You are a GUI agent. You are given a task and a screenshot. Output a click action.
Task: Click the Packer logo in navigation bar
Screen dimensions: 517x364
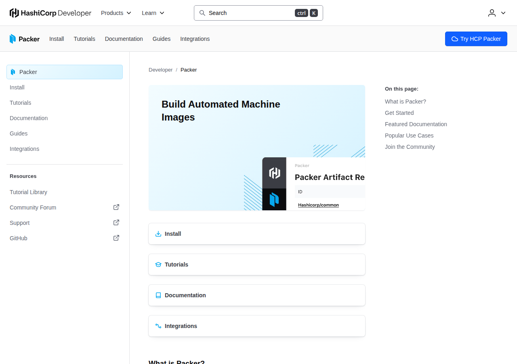pos(25,39)
